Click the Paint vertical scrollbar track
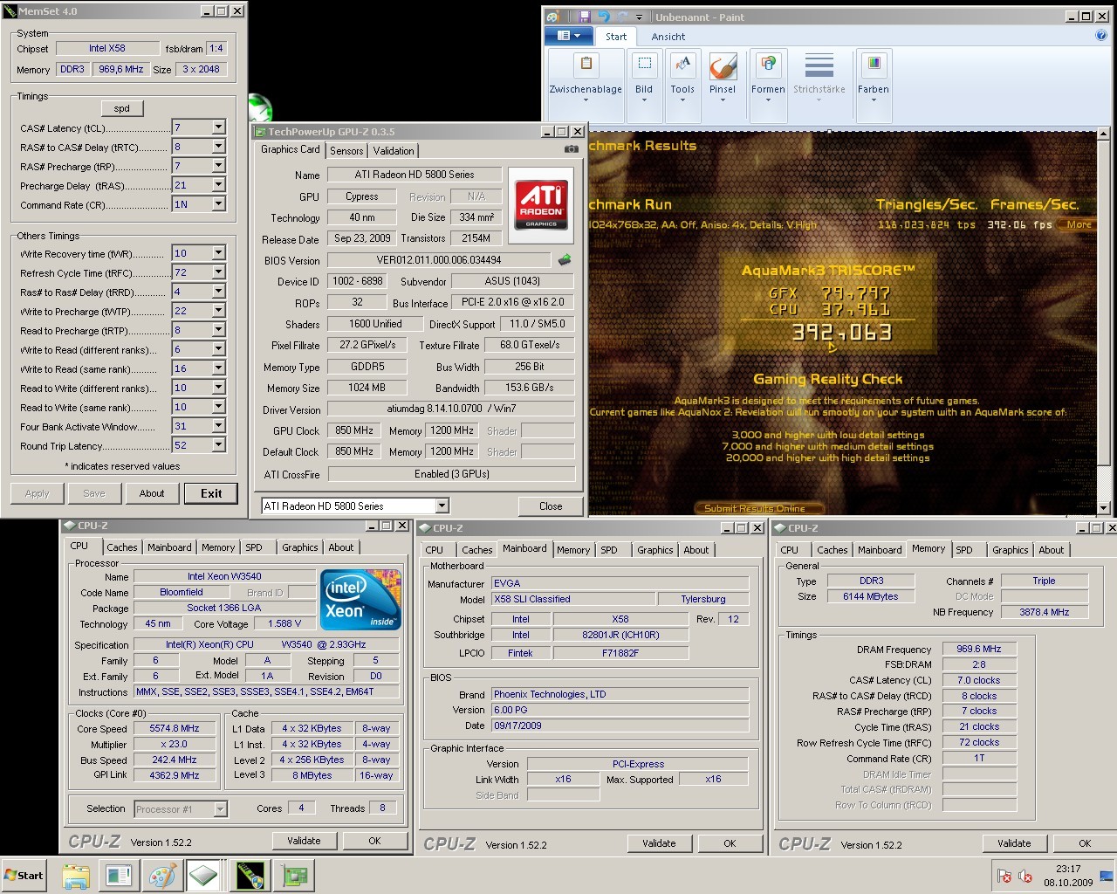The height and width of the screenshot is (894, 1117). pyautogui.click(x=1103, y=320)
